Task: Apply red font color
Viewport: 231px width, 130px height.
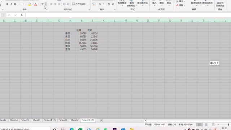Action: click(35, 4)
